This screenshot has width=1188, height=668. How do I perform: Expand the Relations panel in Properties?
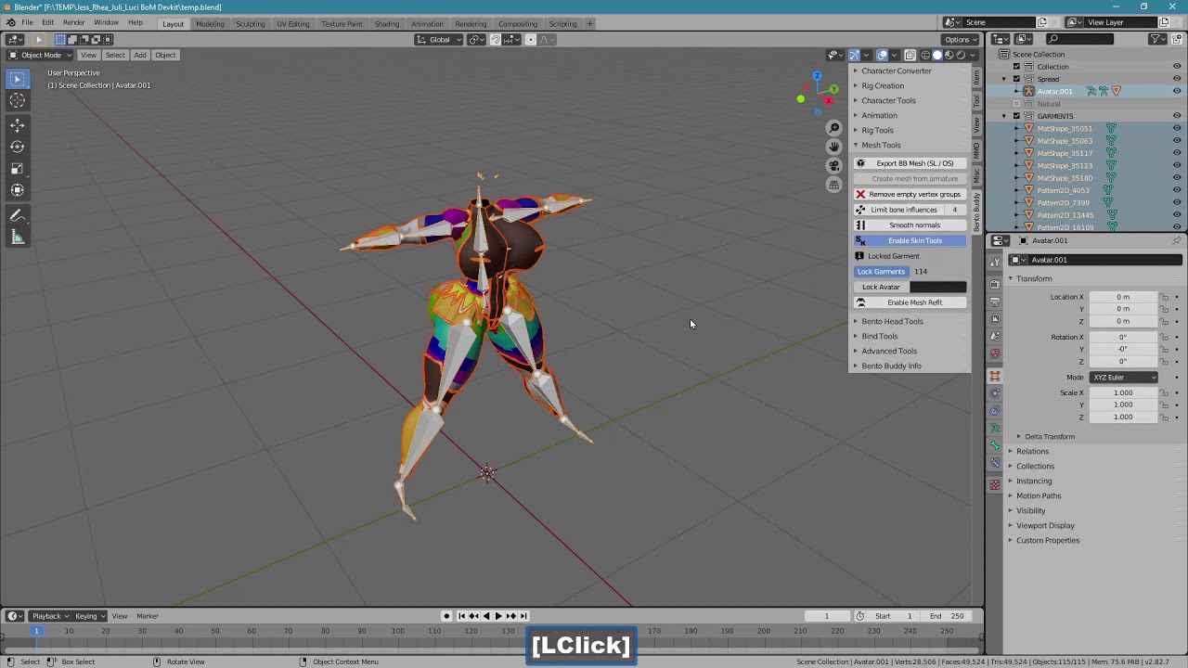[1032, 451]
